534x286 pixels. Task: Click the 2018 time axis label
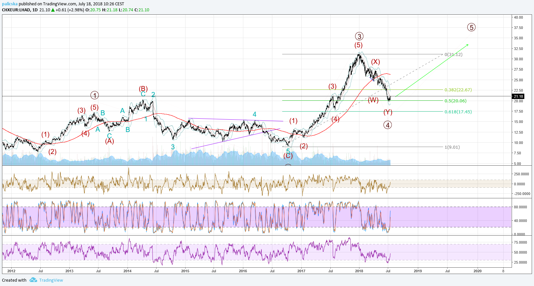[359, 271]
